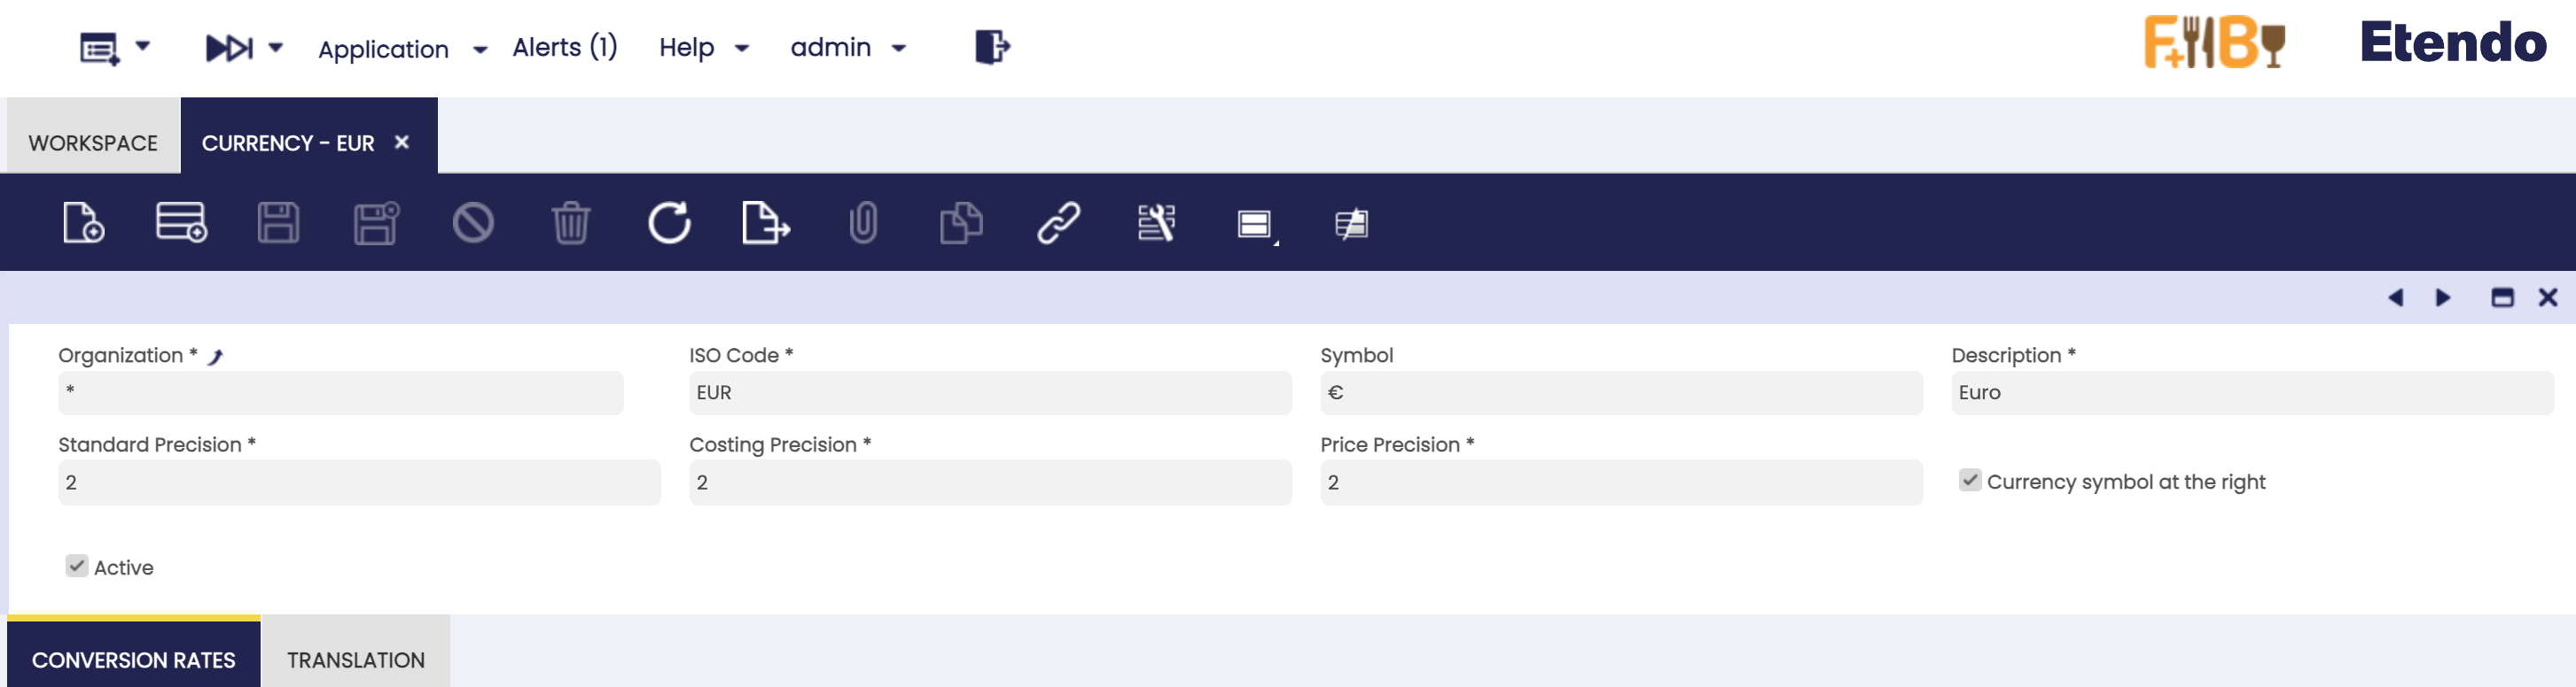2576x687 pixels.
Task: Go to next record arrow
Action: click(x=2443, y=297)
